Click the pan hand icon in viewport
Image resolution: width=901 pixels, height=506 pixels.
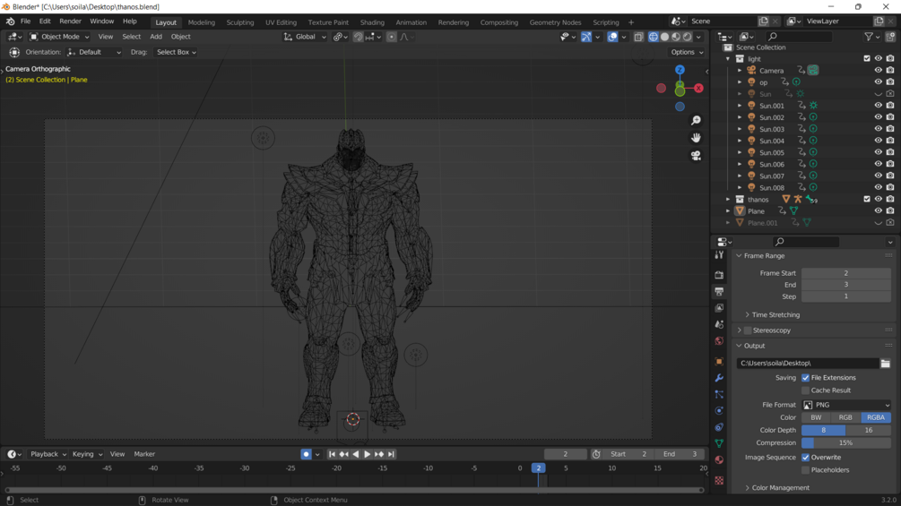click(x=696, y=138)
